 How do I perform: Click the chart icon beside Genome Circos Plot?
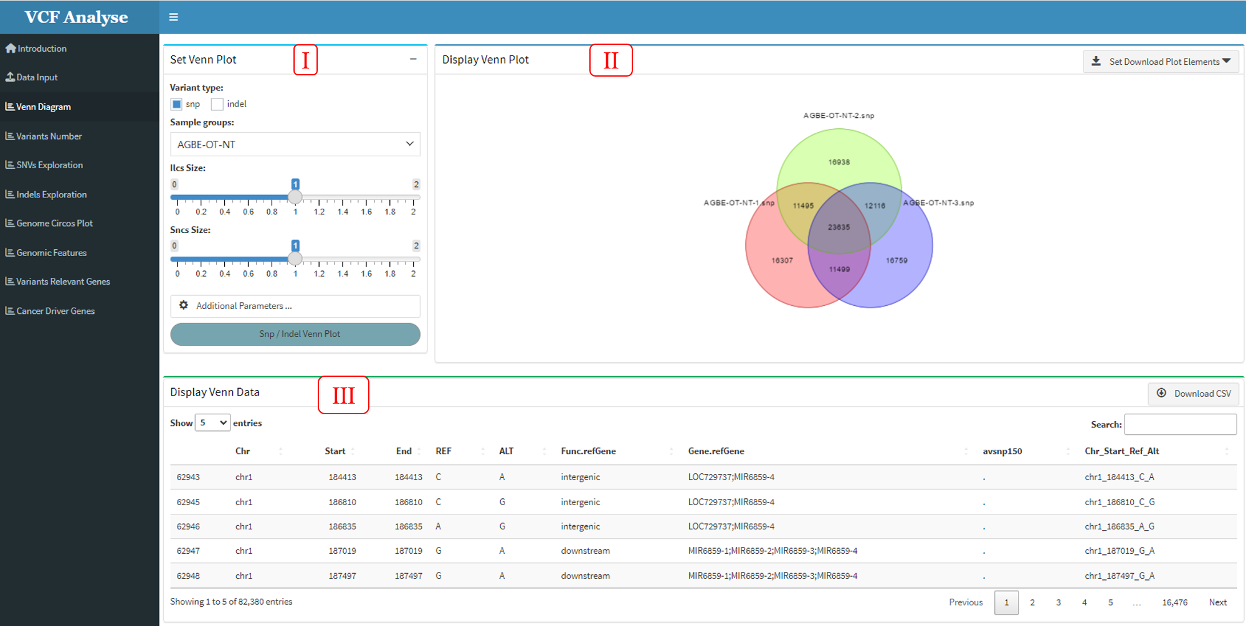point(10,223)
